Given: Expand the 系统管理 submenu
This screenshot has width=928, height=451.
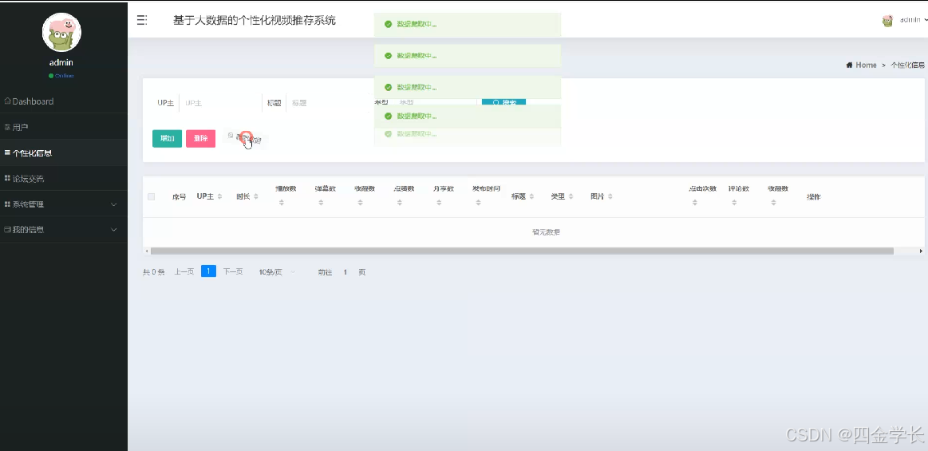Looking at the screenshot, I should point(64,204).
